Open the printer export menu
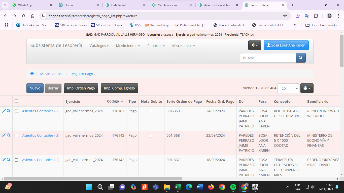 click(307, 88)
